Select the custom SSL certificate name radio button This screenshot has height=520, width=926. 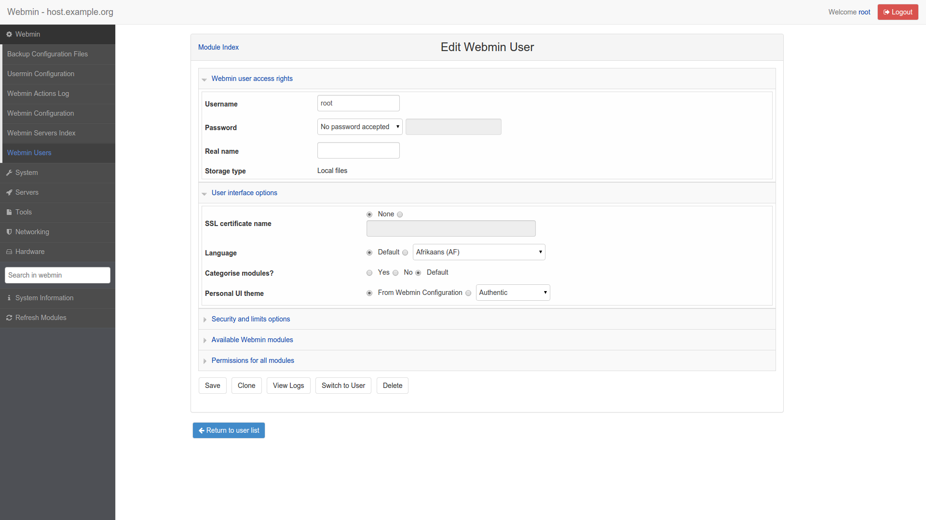pyautogui.click(x=400, y=214)
